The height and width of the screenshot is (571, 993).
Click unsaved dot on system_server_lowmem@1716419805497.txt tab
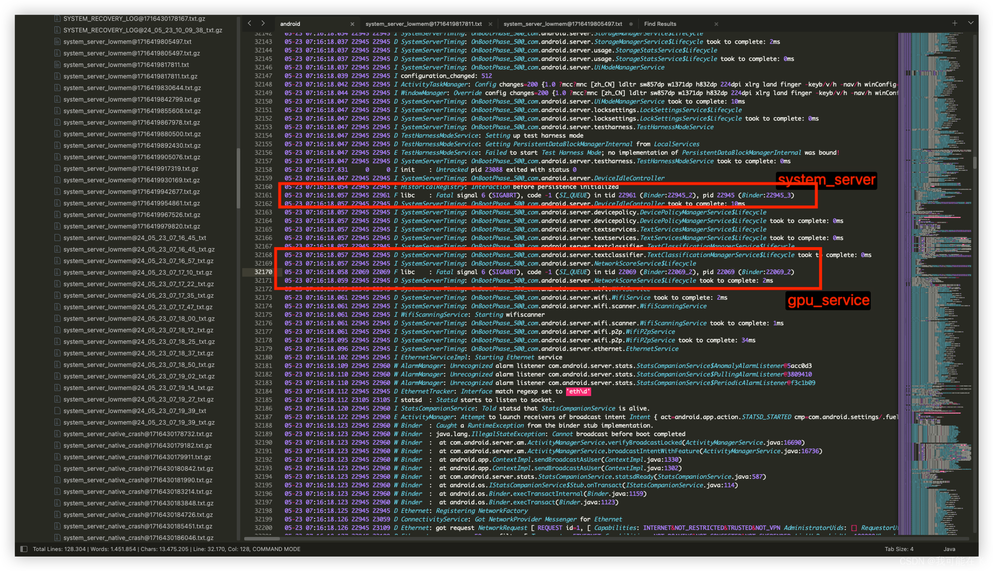point(631,24)
